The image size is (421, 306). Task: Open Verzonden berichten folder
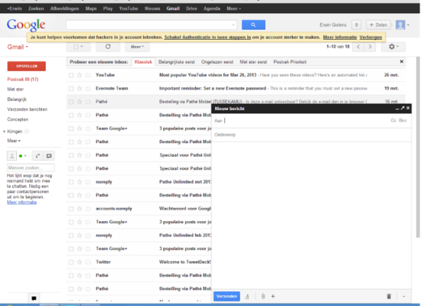click(27, 109)
